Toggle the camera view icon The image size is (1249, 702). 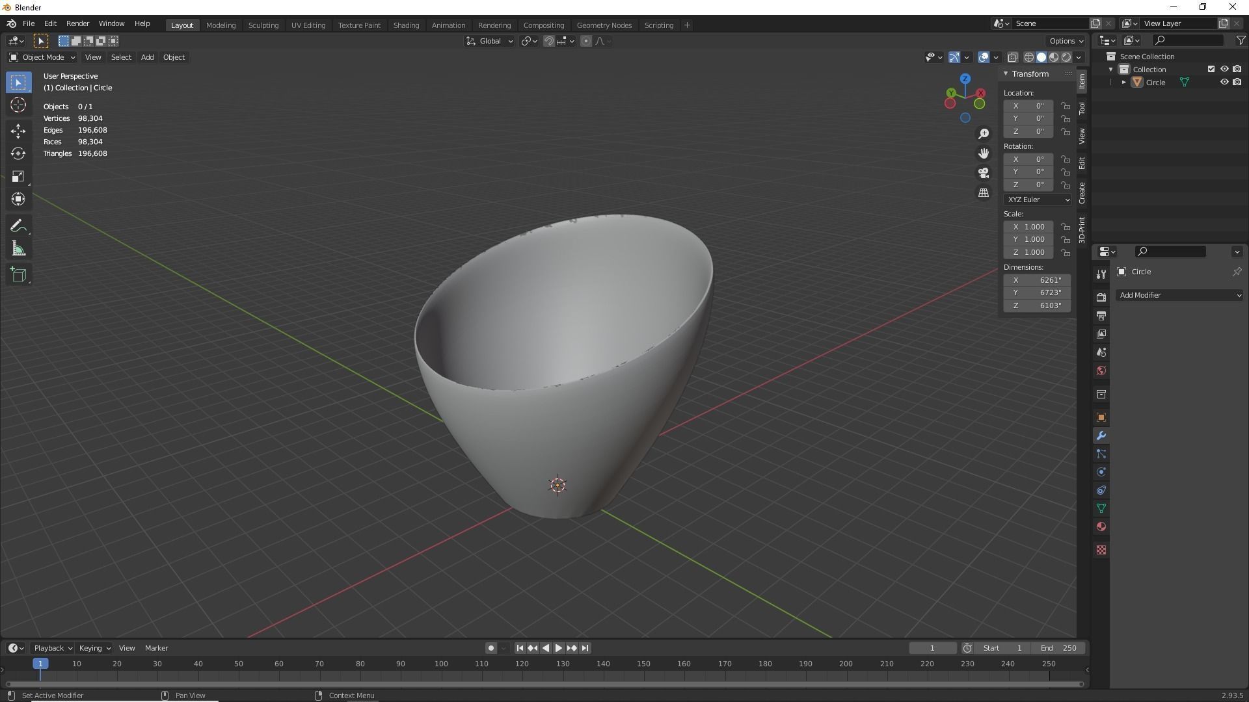tap(984, 173)
